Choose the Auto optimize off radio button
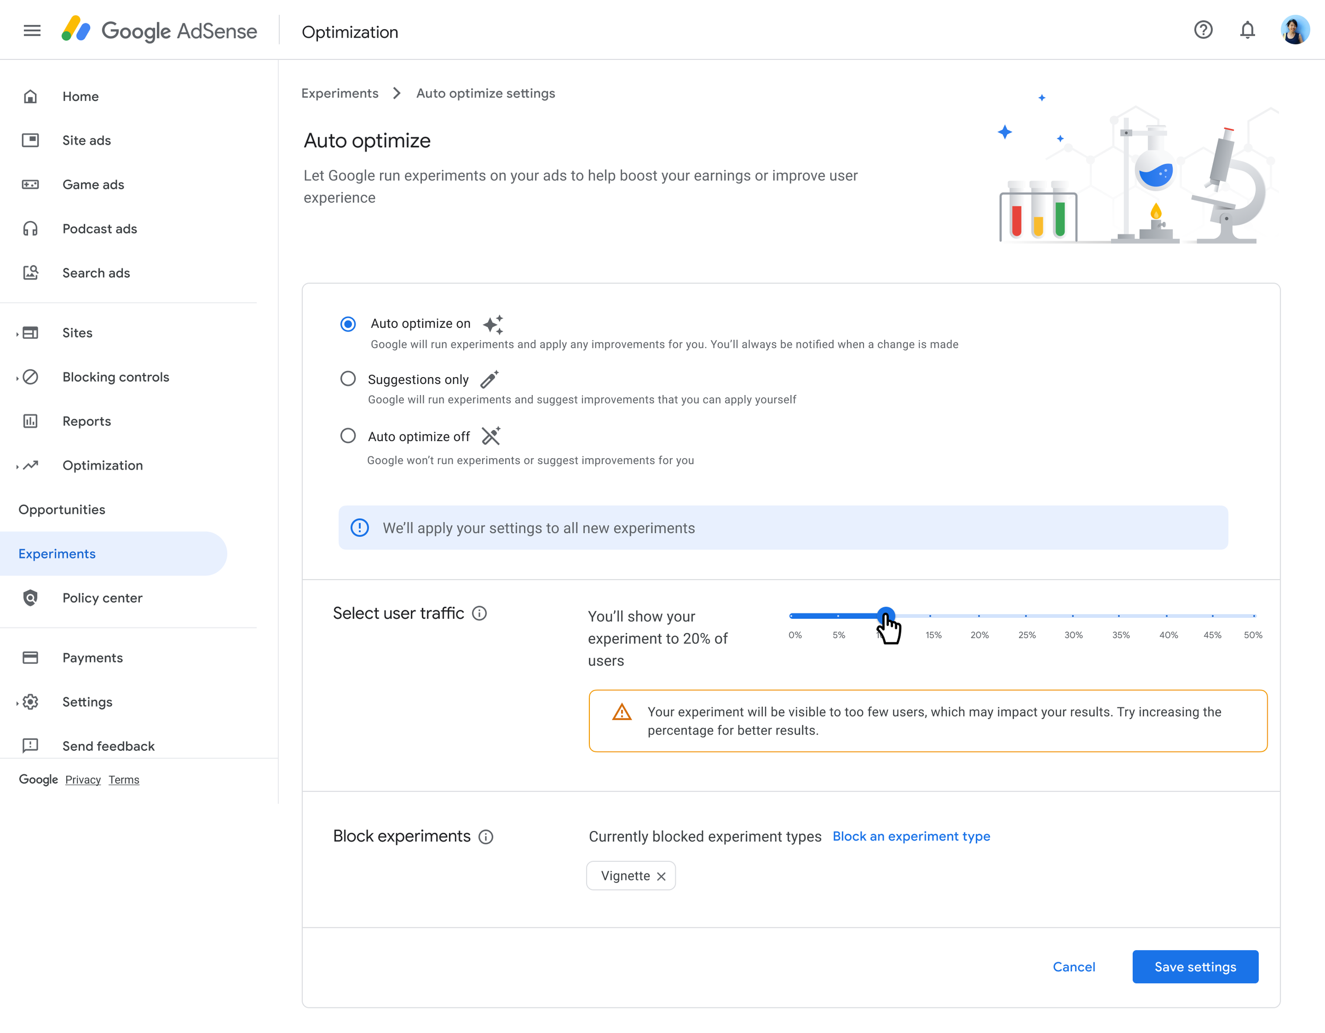 348,436
